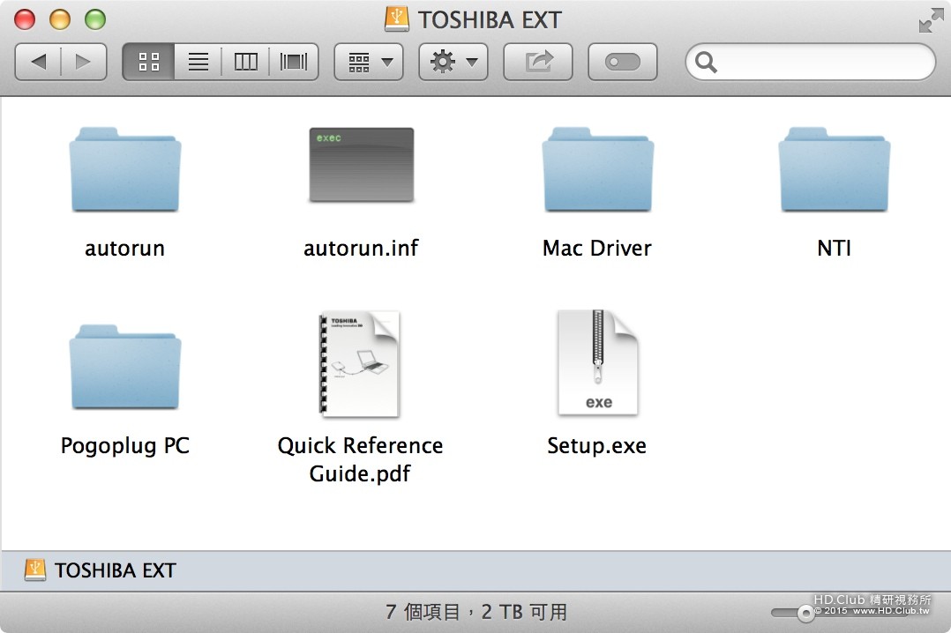Click the green zoom window button

point(95,19)
